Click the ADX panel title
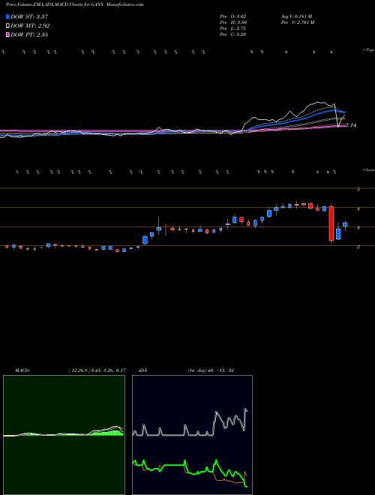 142,370
